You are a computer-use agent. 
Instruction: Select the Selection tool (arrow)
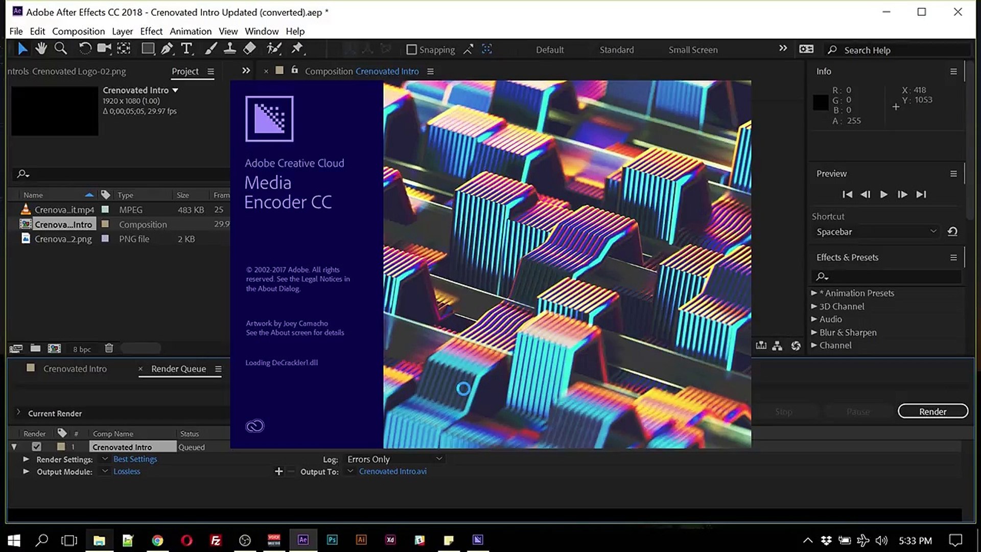click(x=22, y=48)
